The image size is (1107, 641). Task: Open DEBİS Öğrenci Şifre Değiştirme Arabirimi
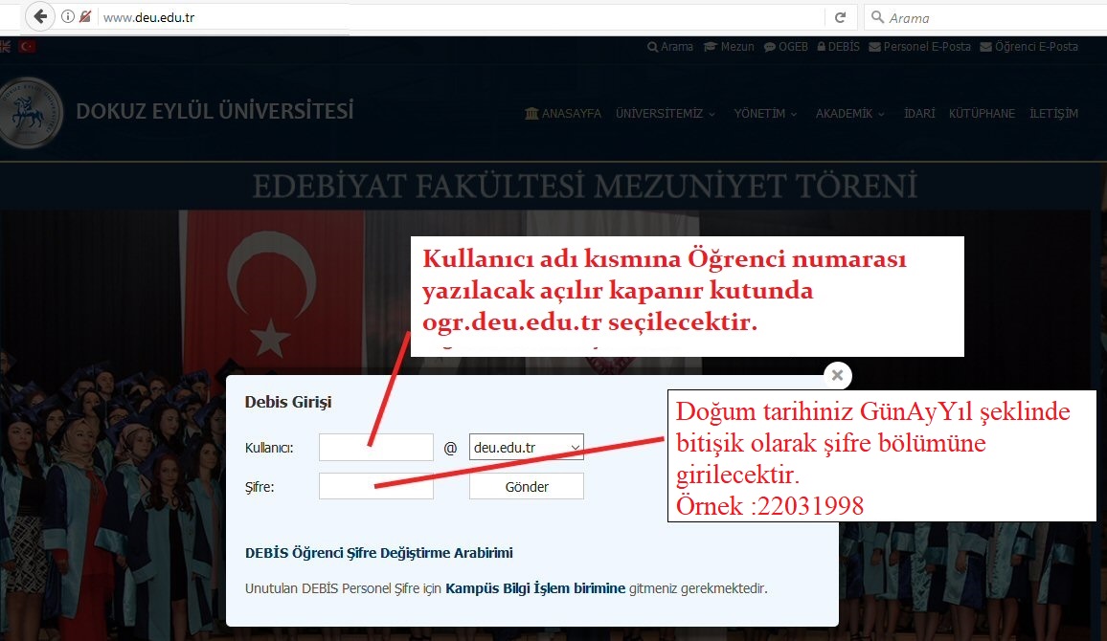click(379, 553)
